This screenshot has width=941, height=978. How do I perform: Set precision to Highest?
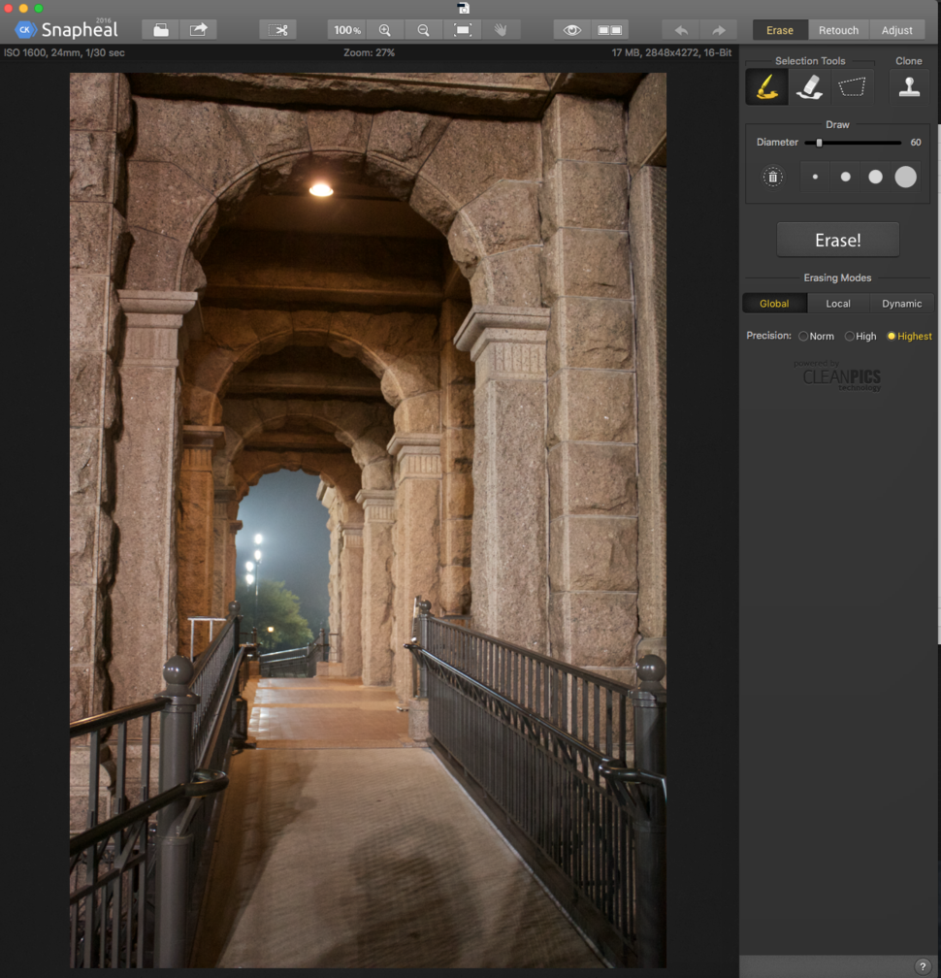click(909, 336)
